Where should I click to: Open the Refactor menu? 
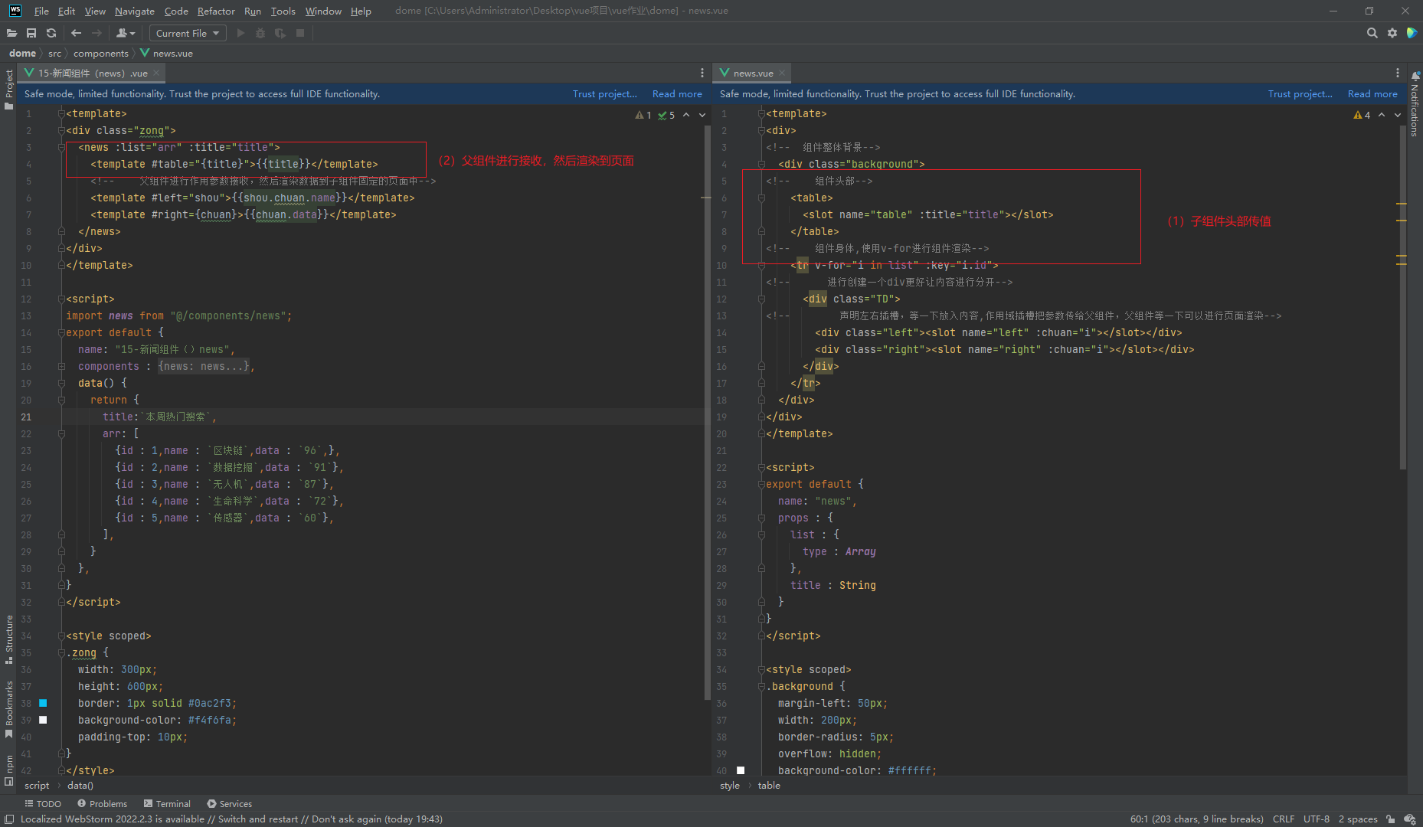(x=216, y=11)
